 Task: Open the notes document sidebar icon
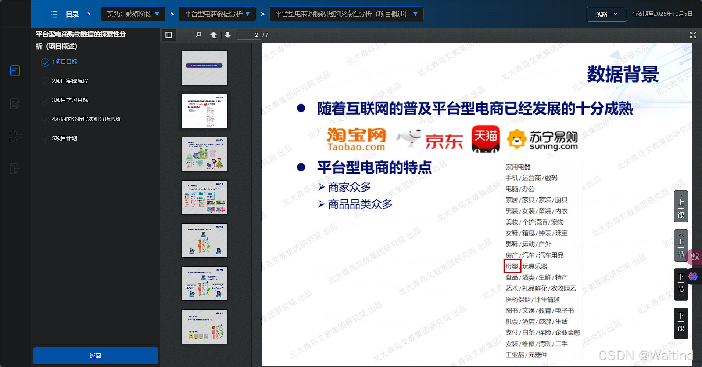(15, 71)
